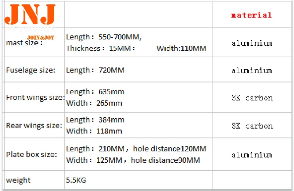Click the red material column header
This screenshot has height=191, width=294.
[251, 15]
